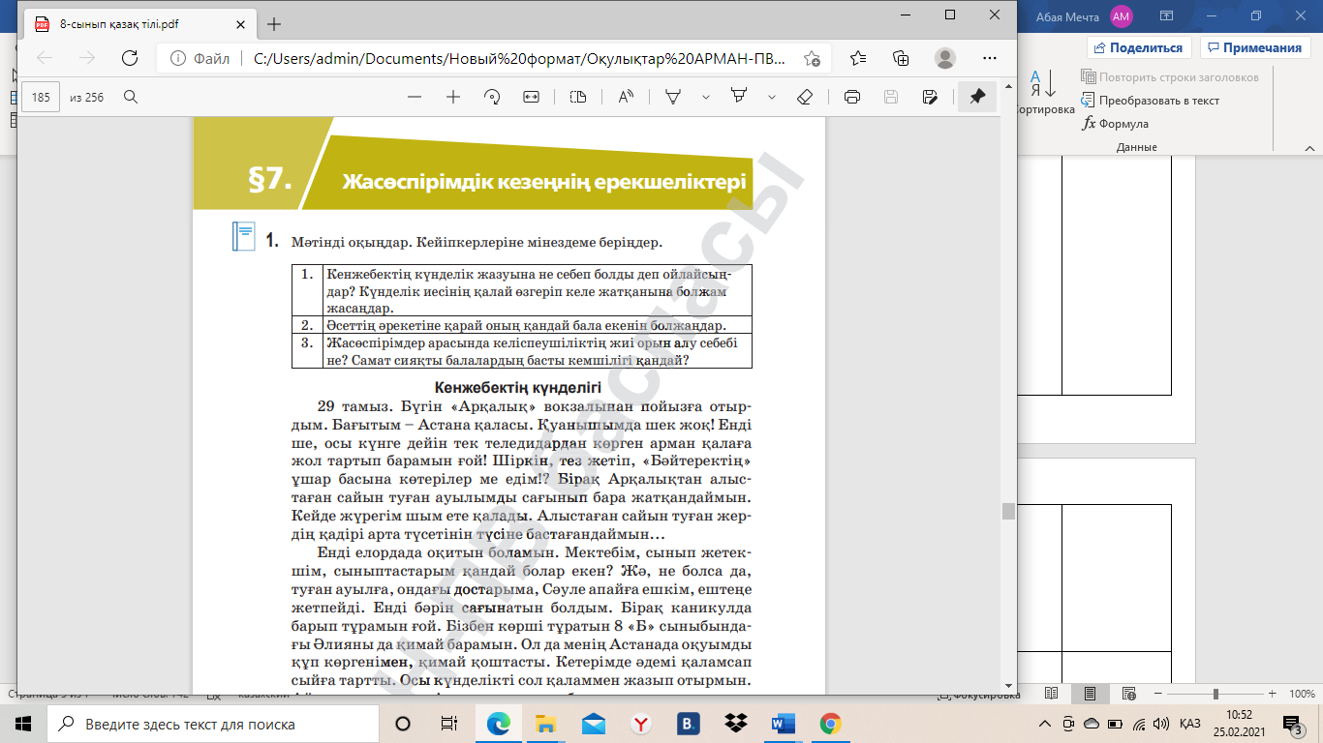Screen dimensions: 1323x743
Task: Click the Edge address bar
Action: (x=492, y=58)
